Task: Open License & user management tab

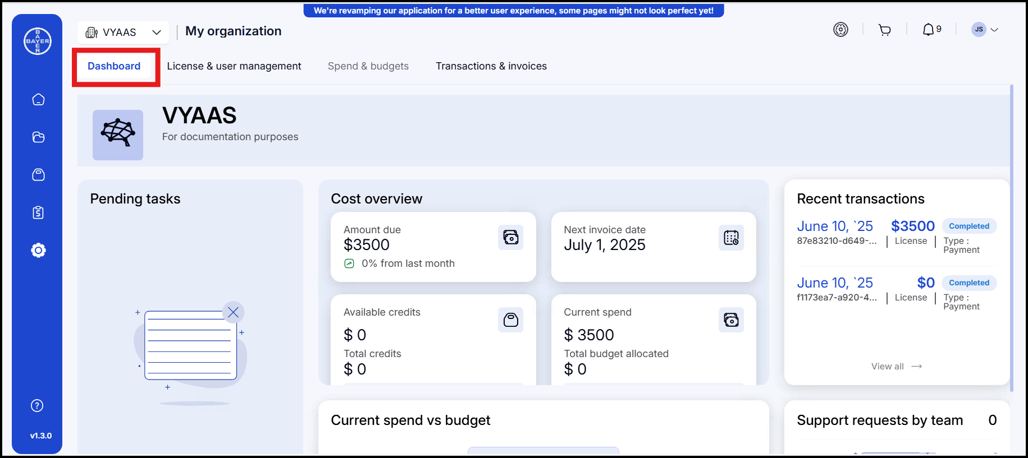Action: click(x=234, y=66)
